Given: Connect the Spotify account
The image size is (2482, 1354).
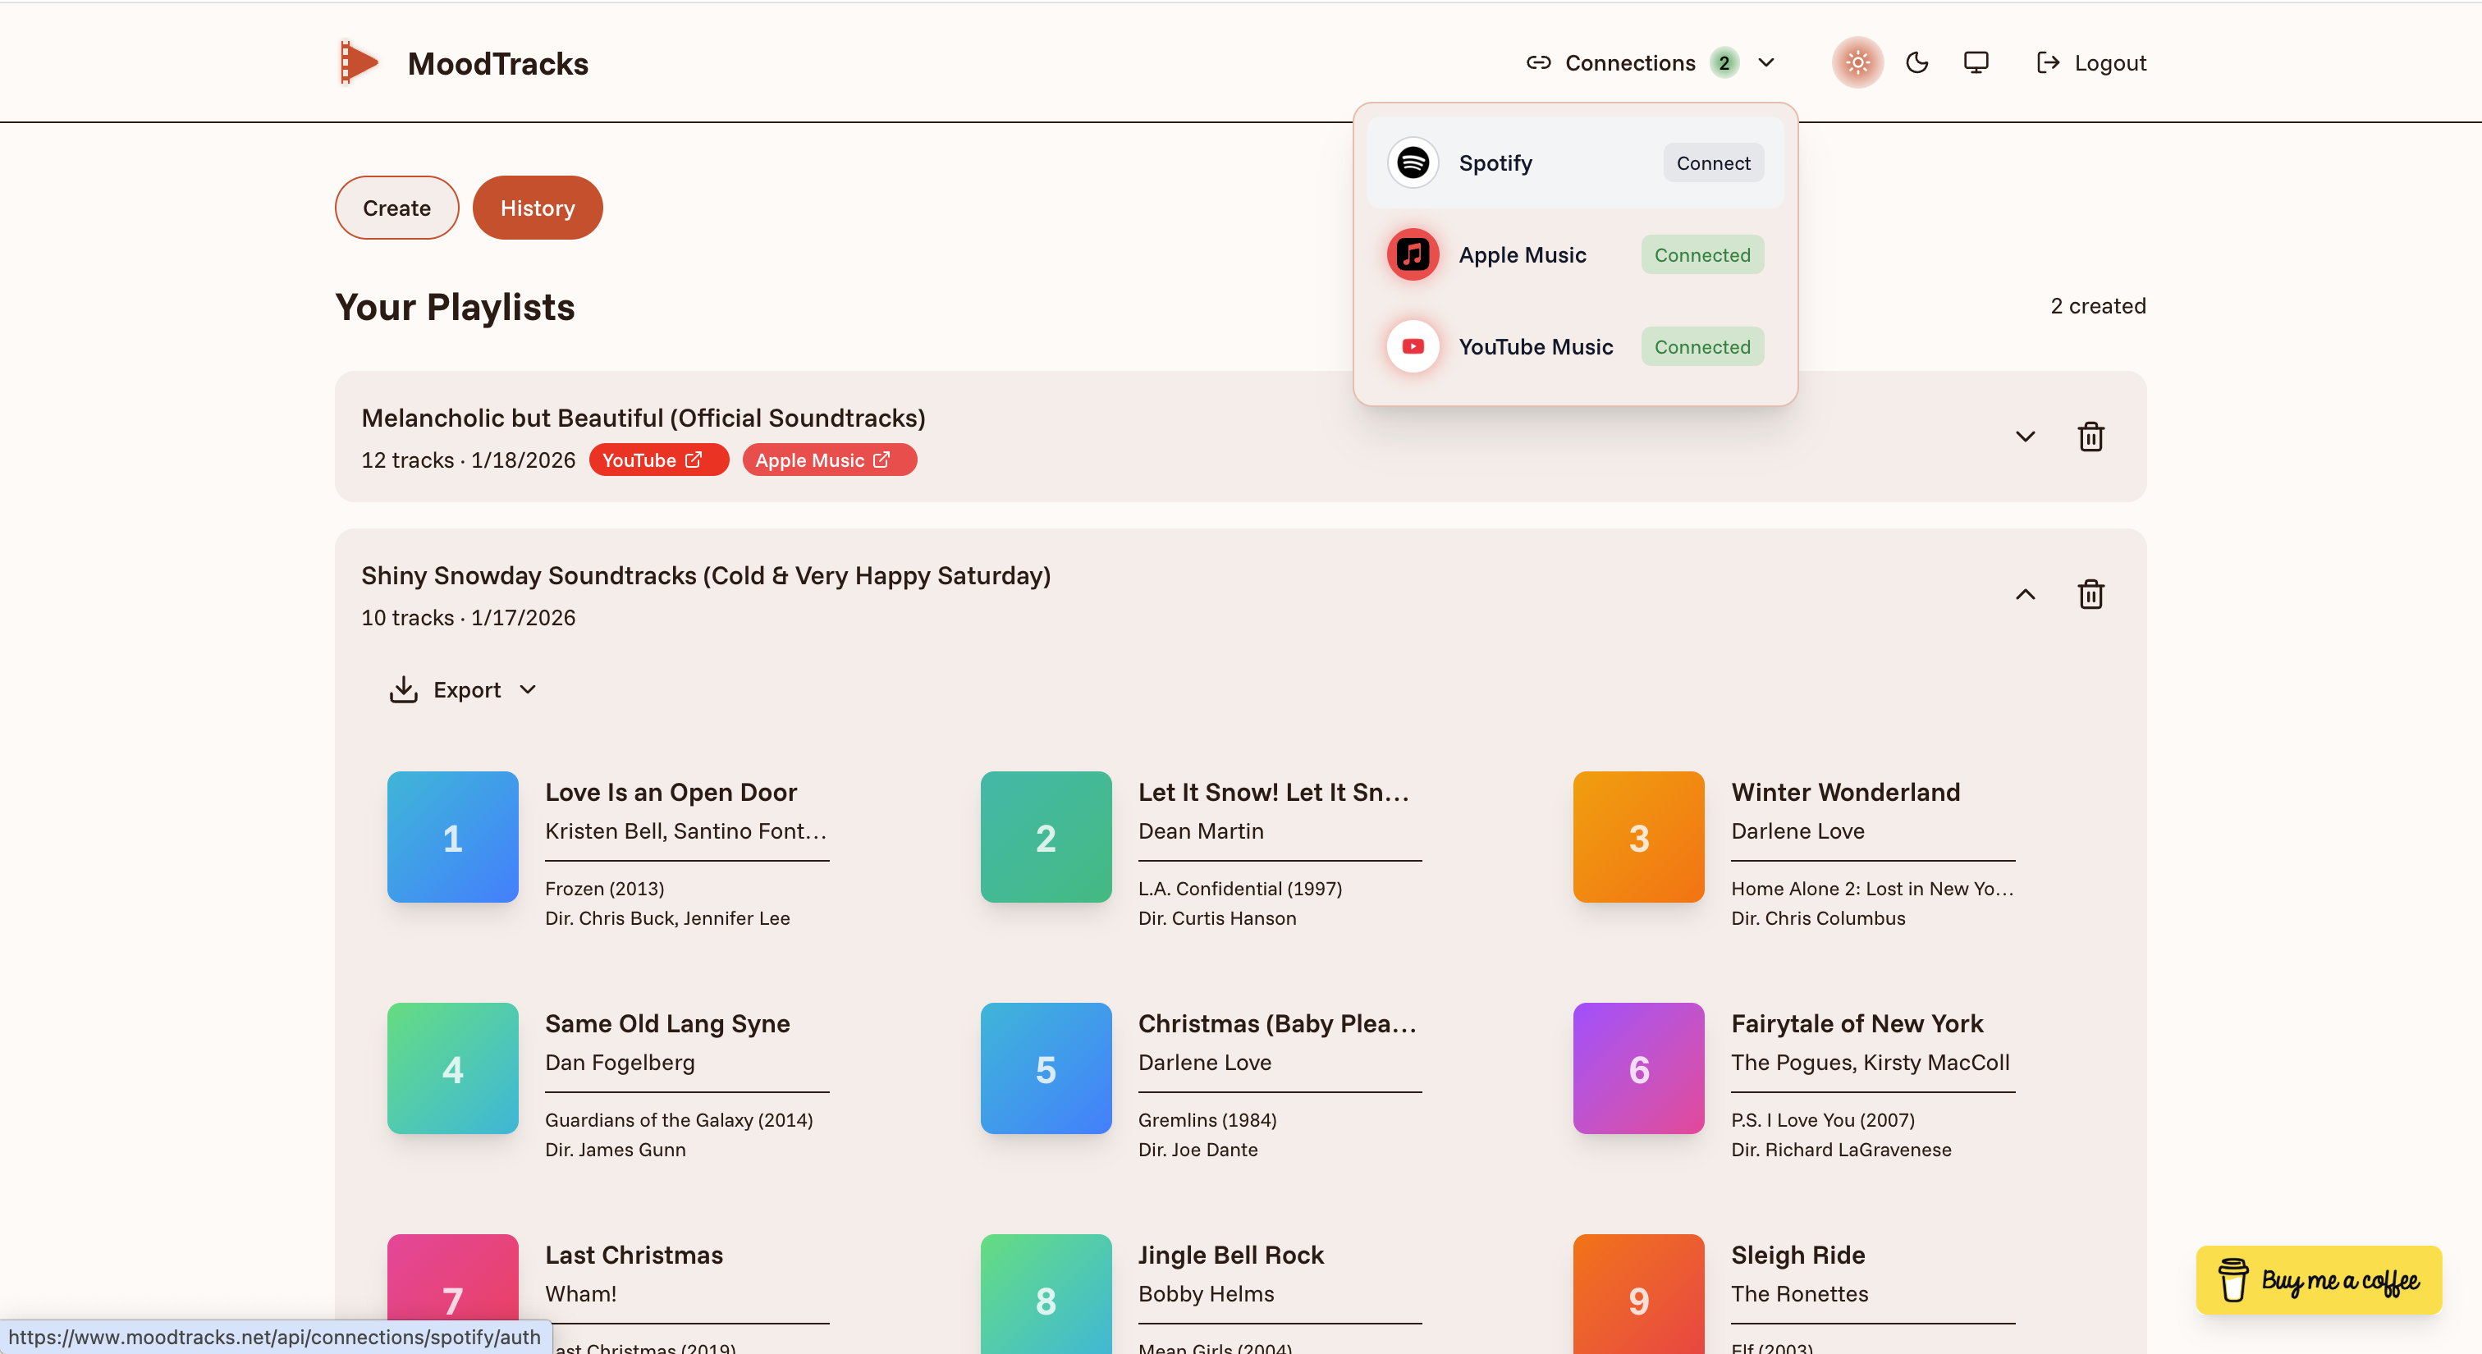Looking at the screenshot, I should tap(1712, 162).
